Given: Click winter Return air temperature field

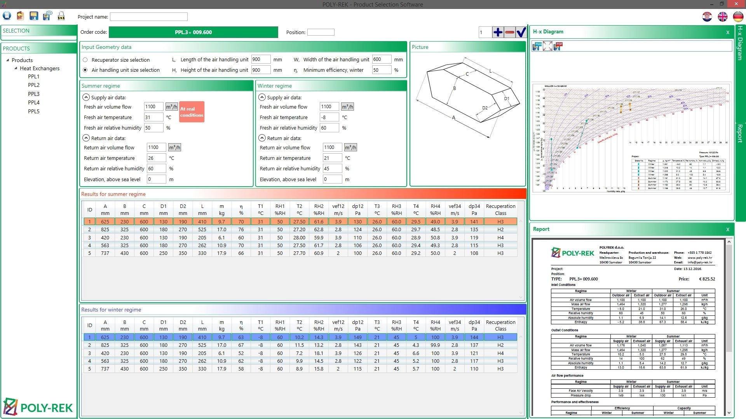Looking at the screenshot, I should pos(333,158).
